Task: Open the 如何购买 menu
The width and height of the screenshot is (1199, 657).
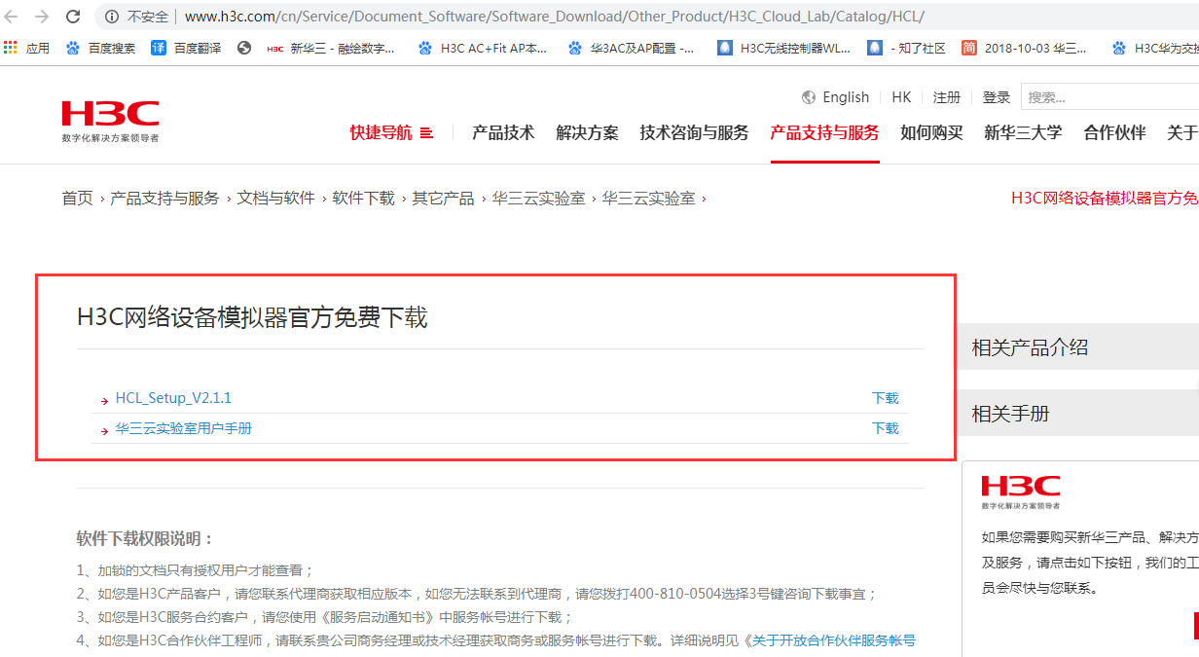Action: pyautogui.click(x=931, y=132)
